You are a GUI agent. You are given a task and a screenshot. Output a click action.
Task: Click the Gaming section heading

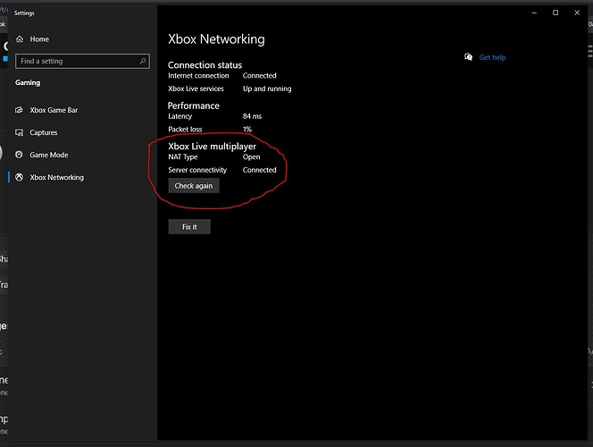pyautogui.click(x=28, y=82)
